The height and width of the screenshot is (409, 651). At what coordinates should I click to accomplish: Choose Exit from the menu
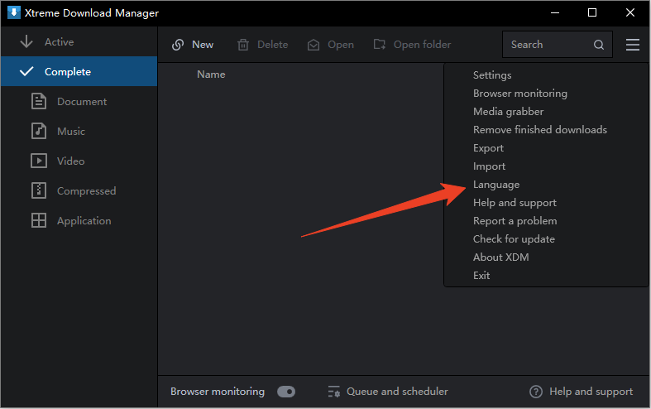(481, 276)
